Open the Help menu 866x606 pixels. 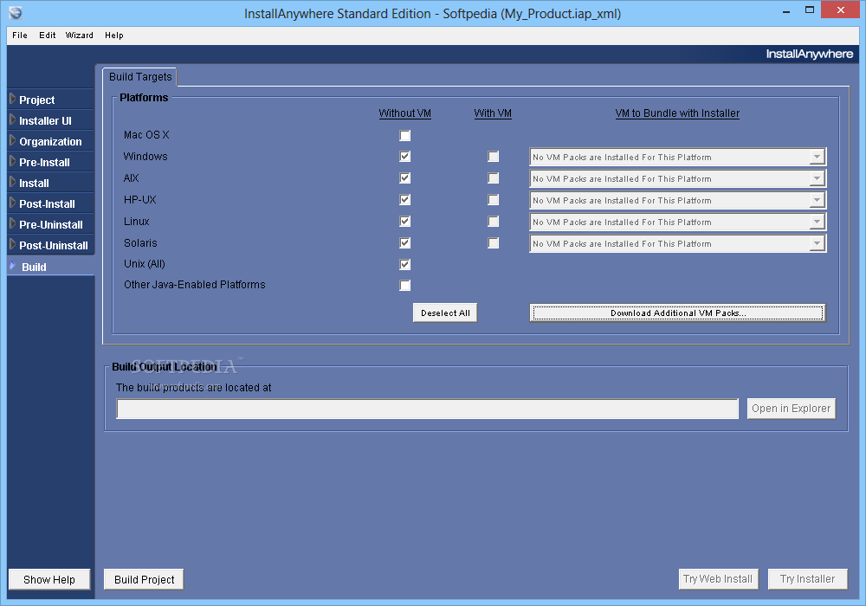[113, 35]
